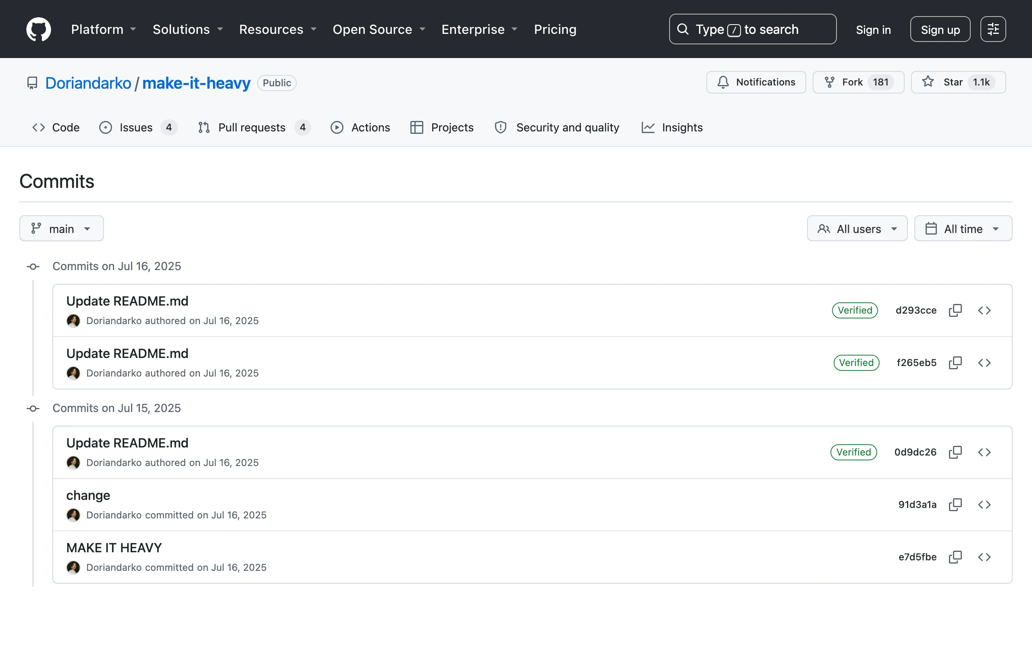Browse repository at commit d293cce
Viewport: 1032px width, 645px height.
coord(984,310)
